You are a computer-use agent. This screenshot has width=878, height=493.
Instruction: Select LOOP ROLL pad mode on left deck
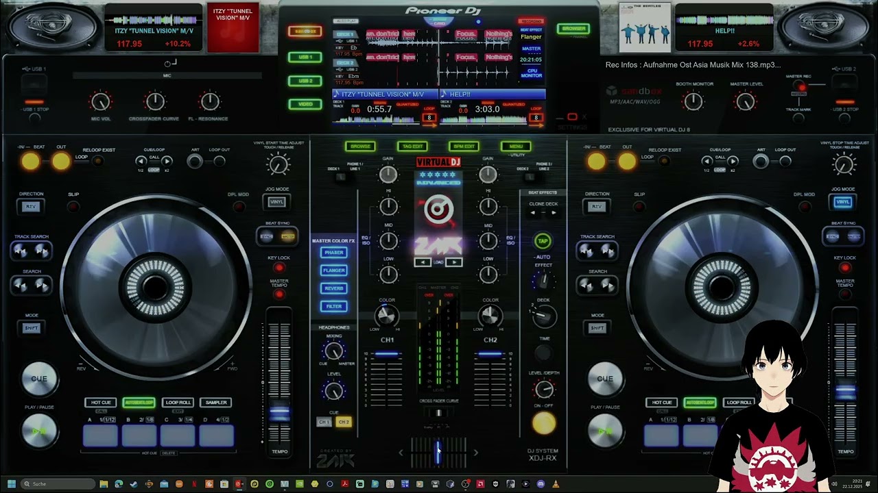[178, 403]
